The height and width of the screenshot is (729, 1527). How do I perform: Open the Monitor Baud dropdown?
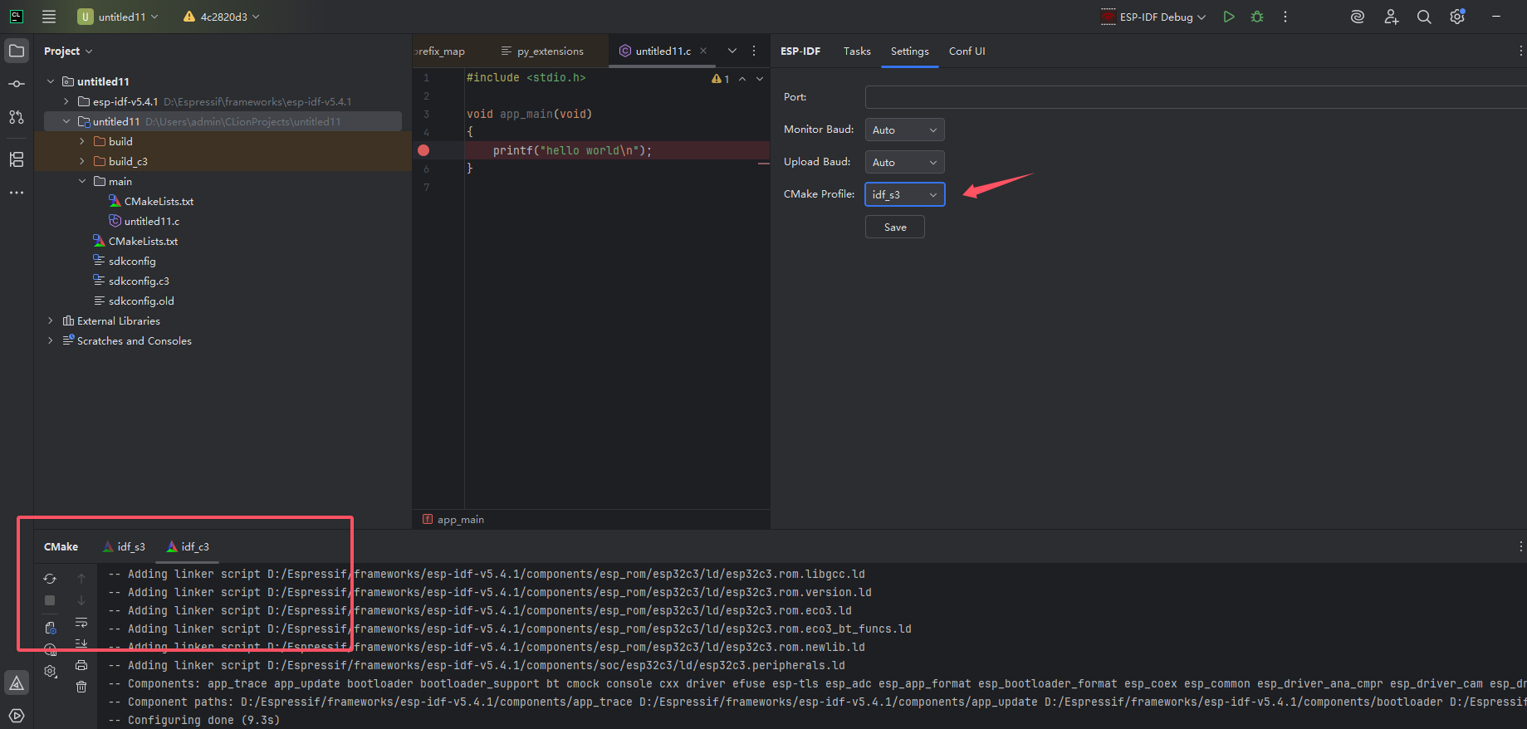coord(904,130)
